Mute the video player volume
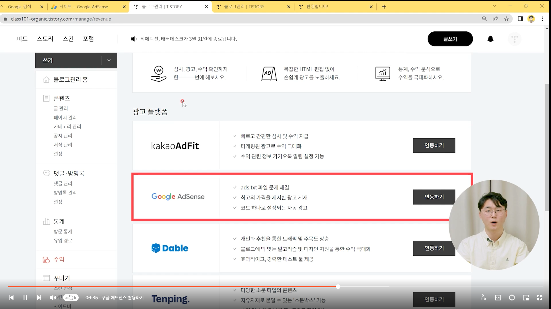Viewport: 551px width, 309px height. coord(53,298)
